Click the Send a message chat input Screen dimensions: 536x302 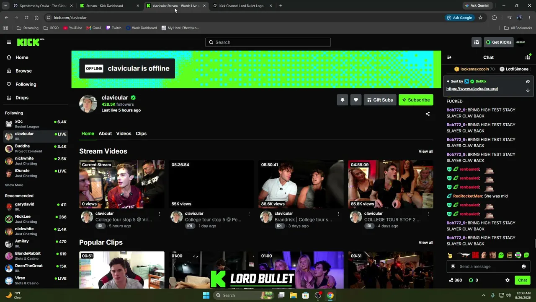coord(488,266)
